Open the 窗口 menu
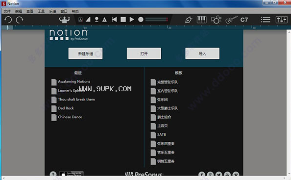 [64, 11]
